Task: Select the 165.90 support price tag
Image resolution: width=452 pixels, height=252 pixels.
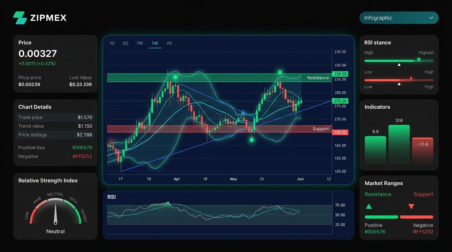Action: (x=340, y=132)
